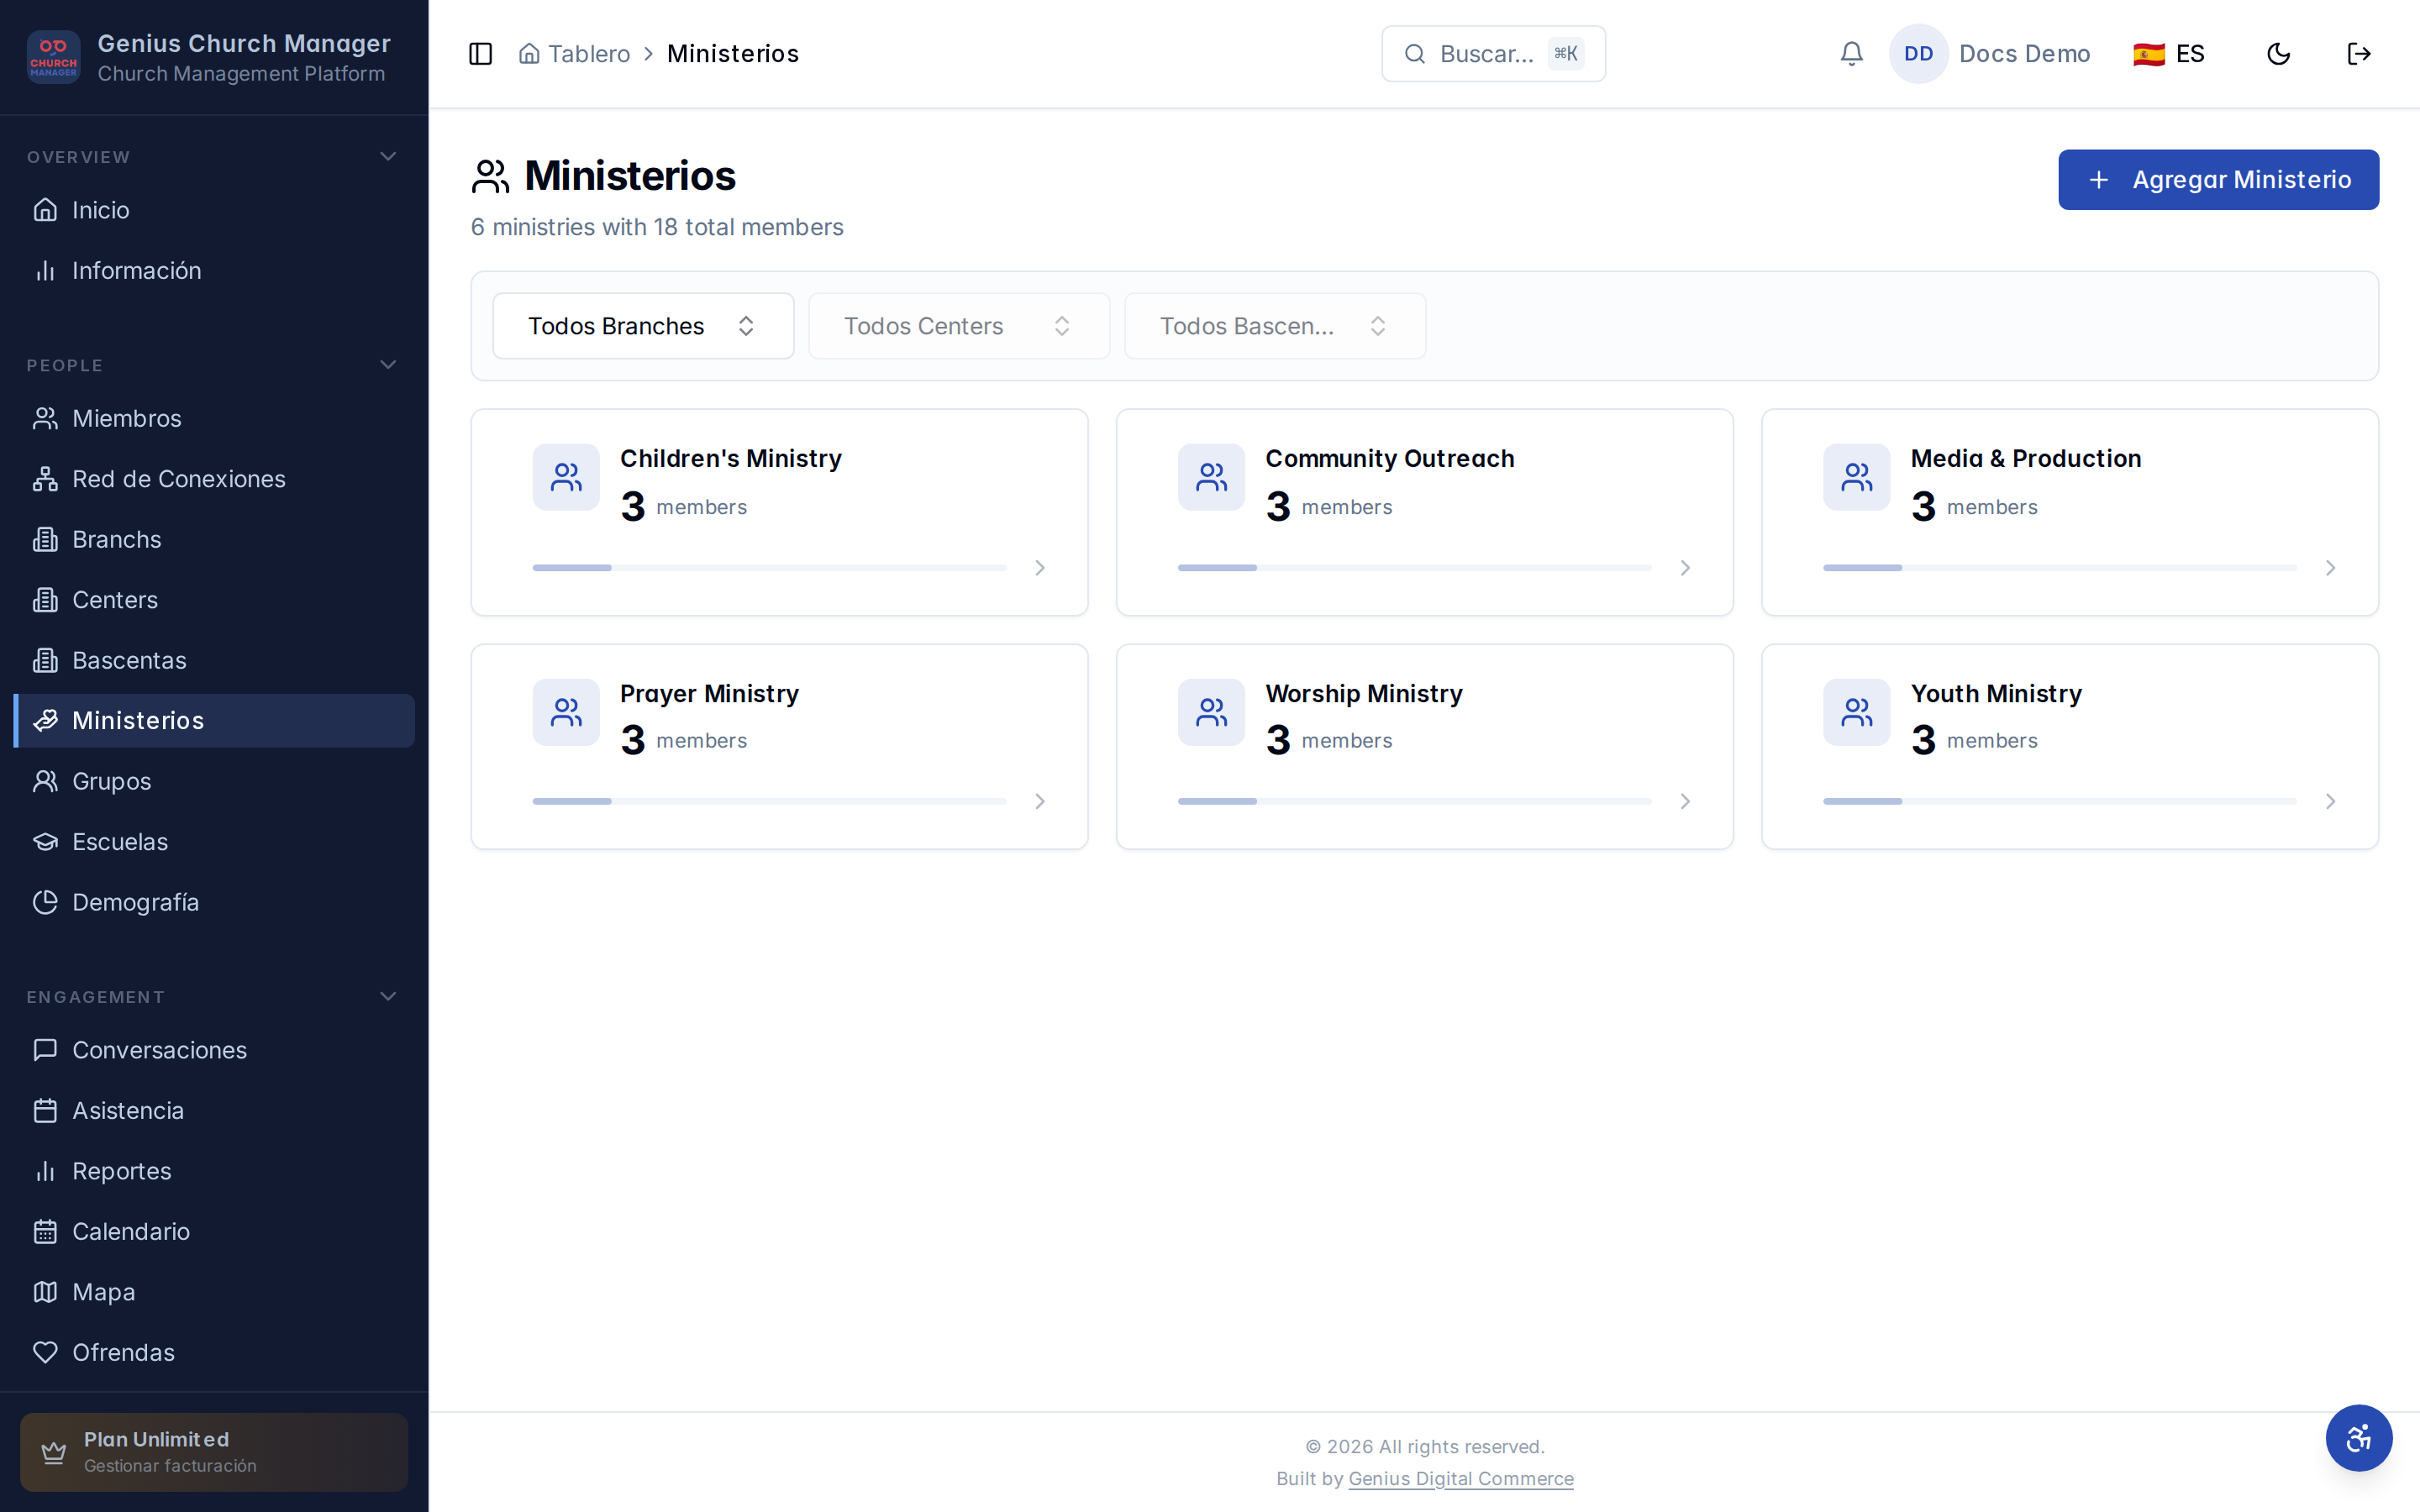This screenshot has height=1512, width=2420.
Task: Open Media & Production card chevron
Action: (x=2330, y=568)
